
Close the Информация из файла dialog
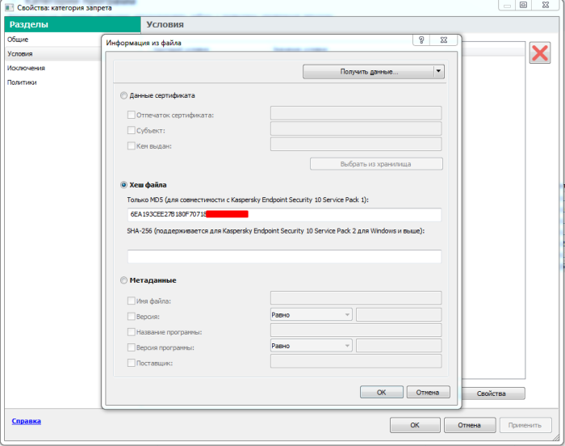444,40
